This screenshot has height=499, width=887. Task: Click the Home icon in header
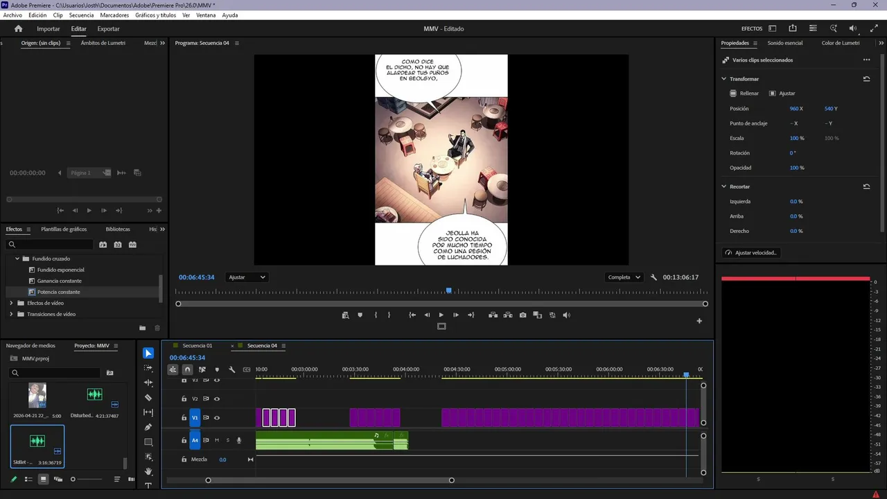[x=19, y=28]
